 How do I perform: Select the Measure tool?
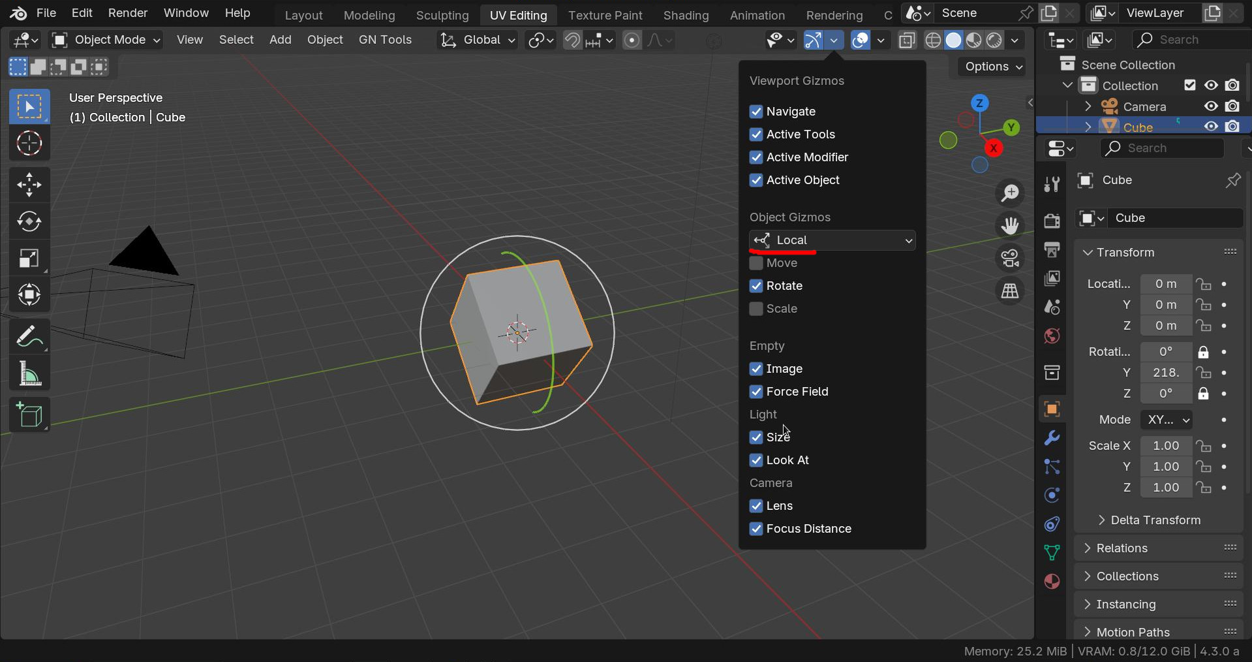pyautogui.click(x=29, y=373)
